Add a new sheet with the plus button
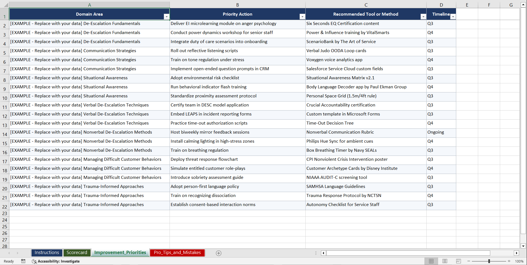This screenshot has height=265, width=527. 219,253
